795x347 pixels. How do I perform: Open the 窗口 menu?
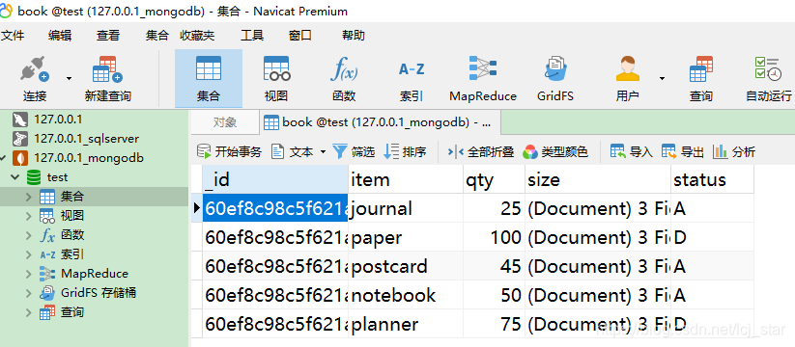pos(300,36)
